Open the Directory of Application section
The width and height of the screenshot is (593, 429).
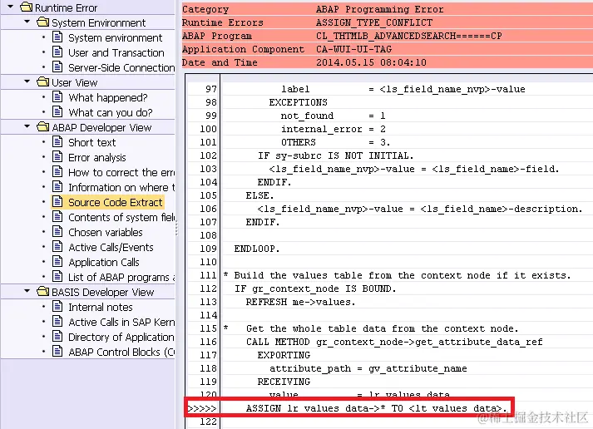[121, 338]
